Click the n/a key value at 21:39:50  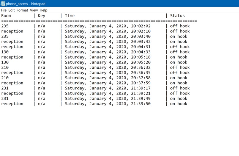(42, 104)
